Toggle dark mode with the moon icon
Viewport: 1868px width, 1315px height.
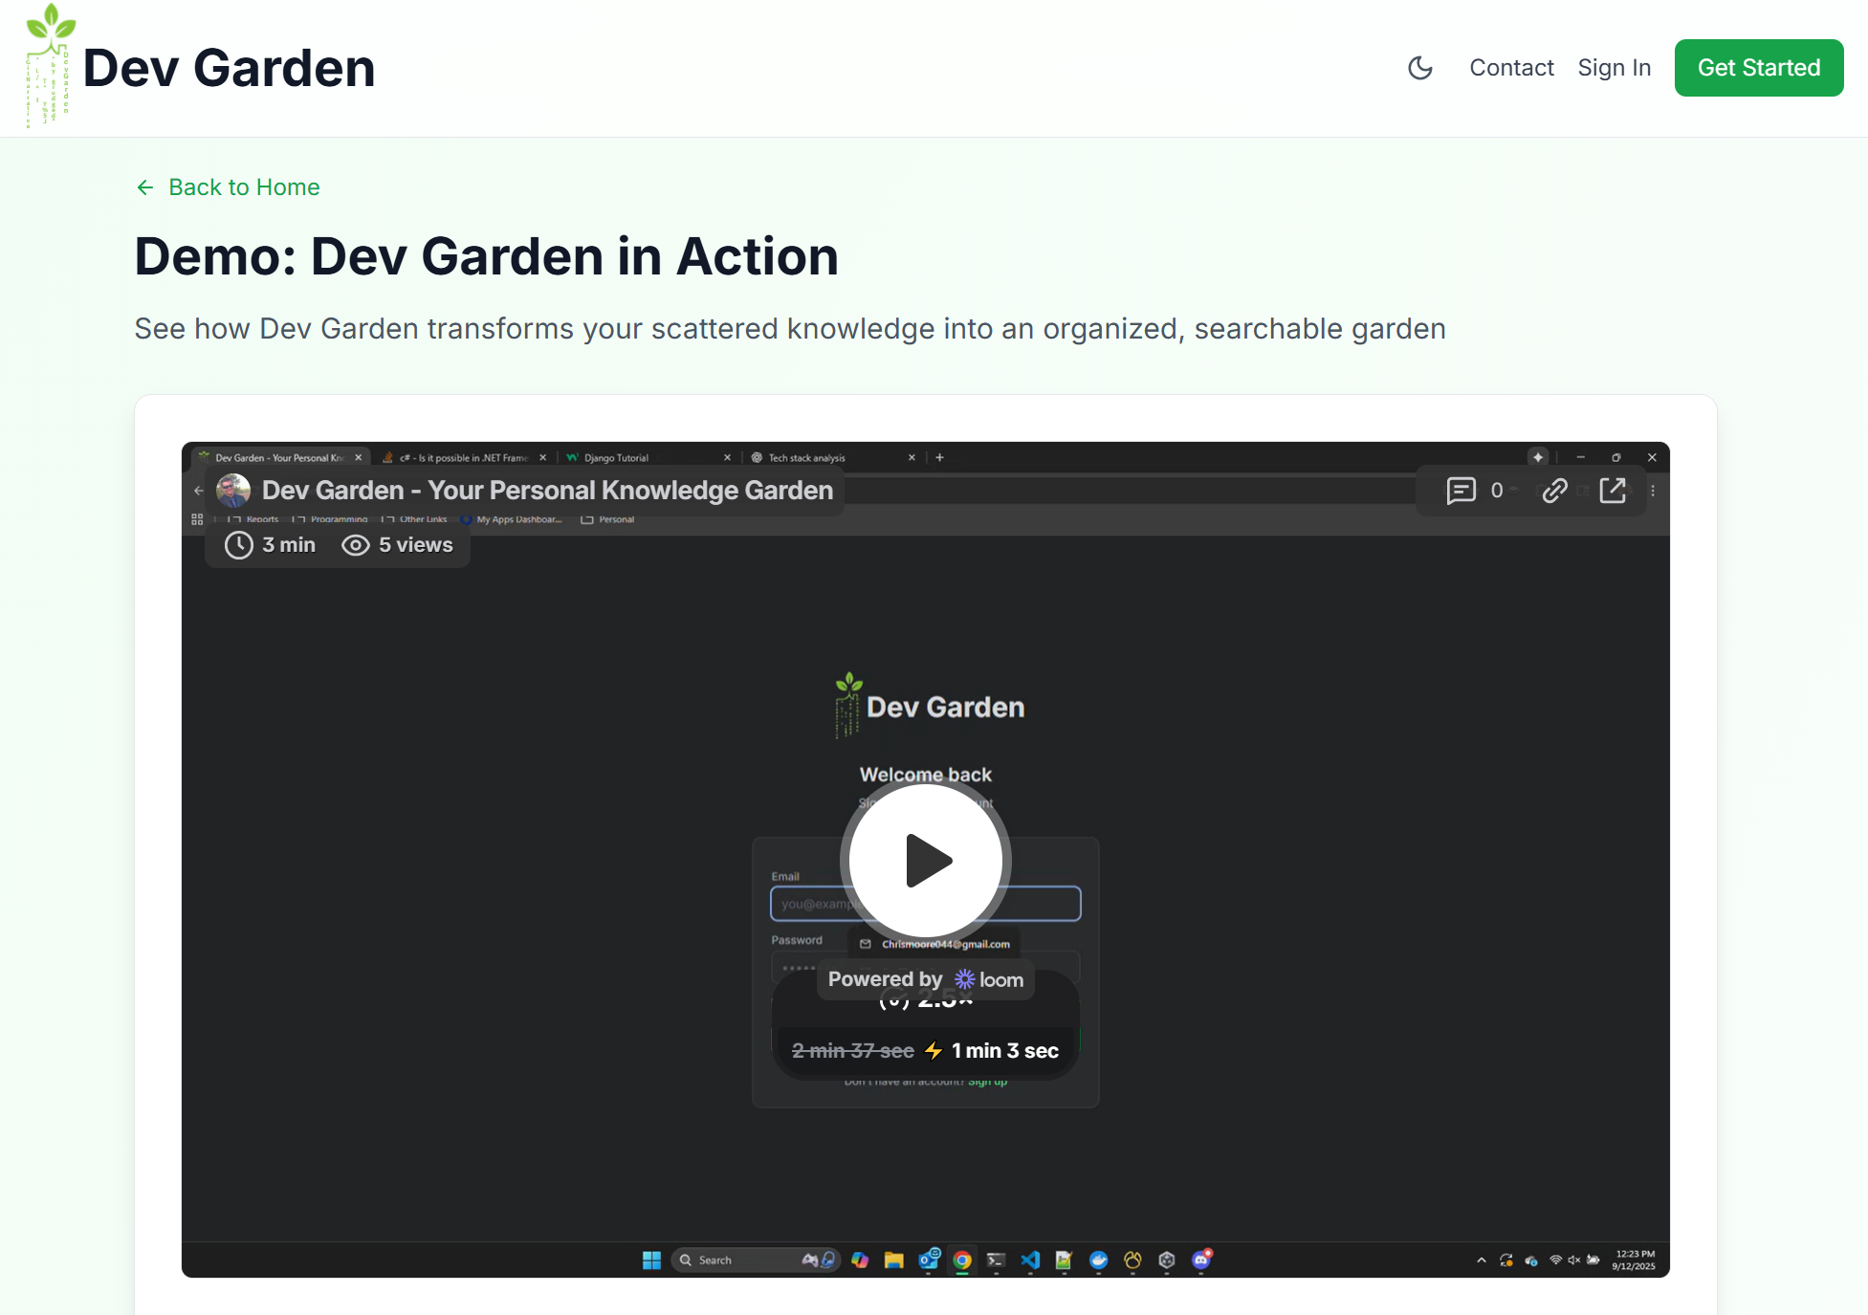(1420, 68)
